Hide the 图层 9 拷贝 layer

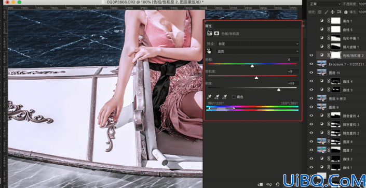(311, 98)
